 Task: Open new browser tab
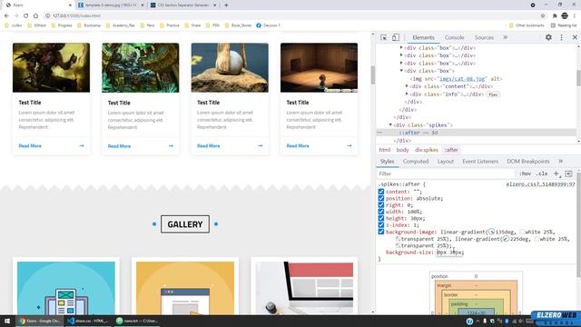(x=226, y=5)
